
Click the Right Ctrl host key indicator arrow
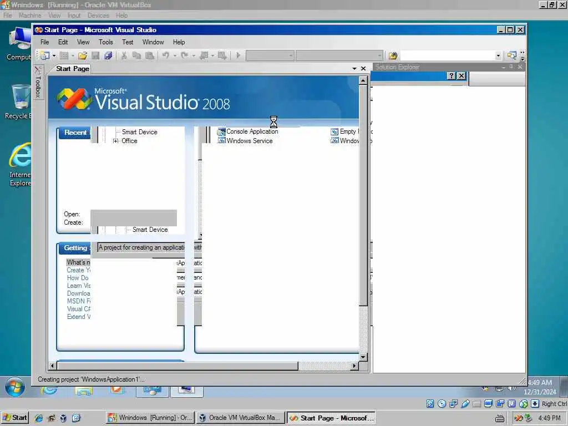click(535, 404)
